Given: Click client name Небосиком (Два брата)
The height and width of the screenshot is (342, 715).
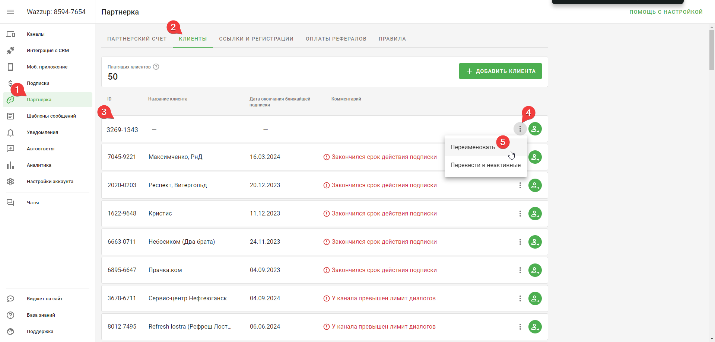Looking at the screenshot, I should click(182, 242).
